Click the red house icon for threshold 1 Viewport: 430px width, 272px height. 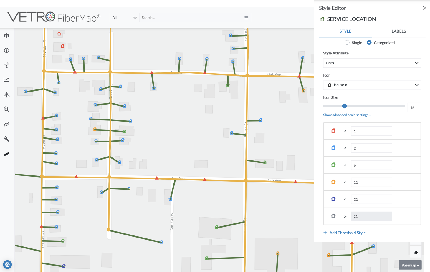333,131
